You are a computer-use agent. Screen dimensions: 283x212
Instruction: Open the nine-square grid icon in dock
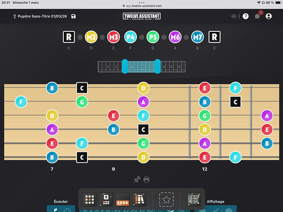click(90, 199)
